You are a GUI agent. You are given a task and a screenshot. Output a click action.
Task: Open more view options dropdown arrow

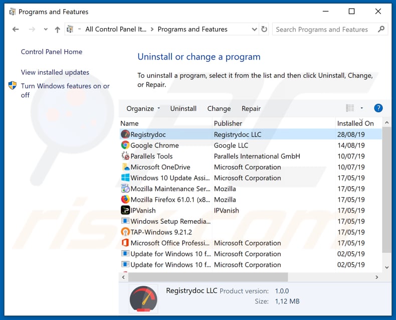tap(361, 108)
